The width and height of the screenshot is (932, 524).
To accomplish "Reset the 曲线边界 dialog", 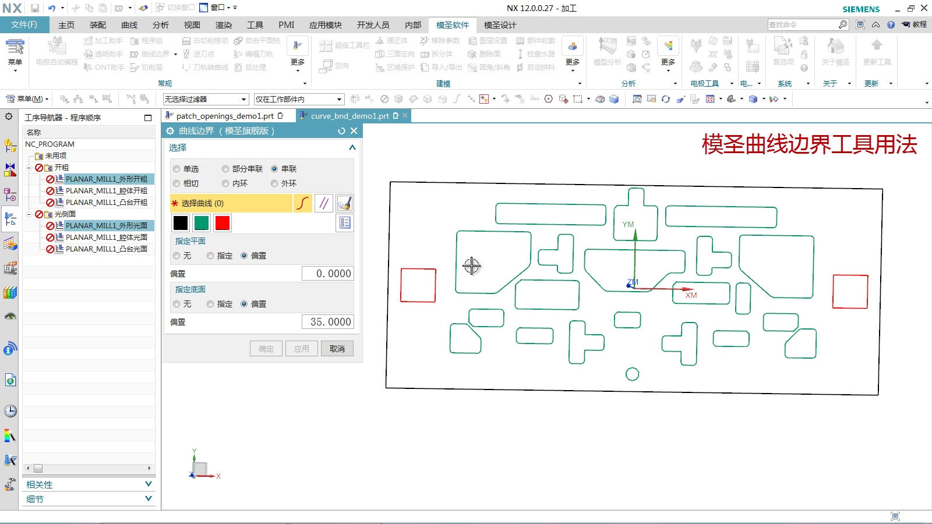I will click(x=341, y=131).
